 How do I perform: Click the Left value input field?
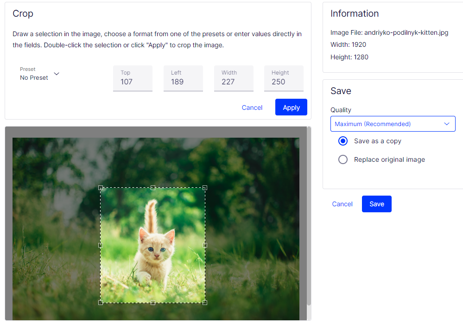pos(183,82)
